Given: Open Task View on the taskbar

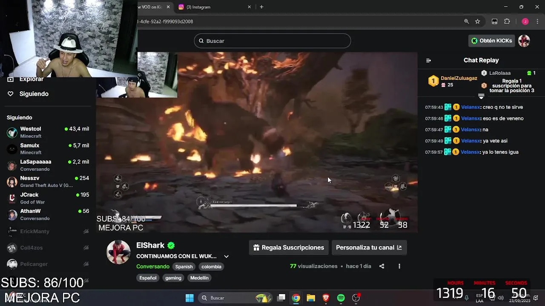Looking at the screenshot, I should pos(281,298).
